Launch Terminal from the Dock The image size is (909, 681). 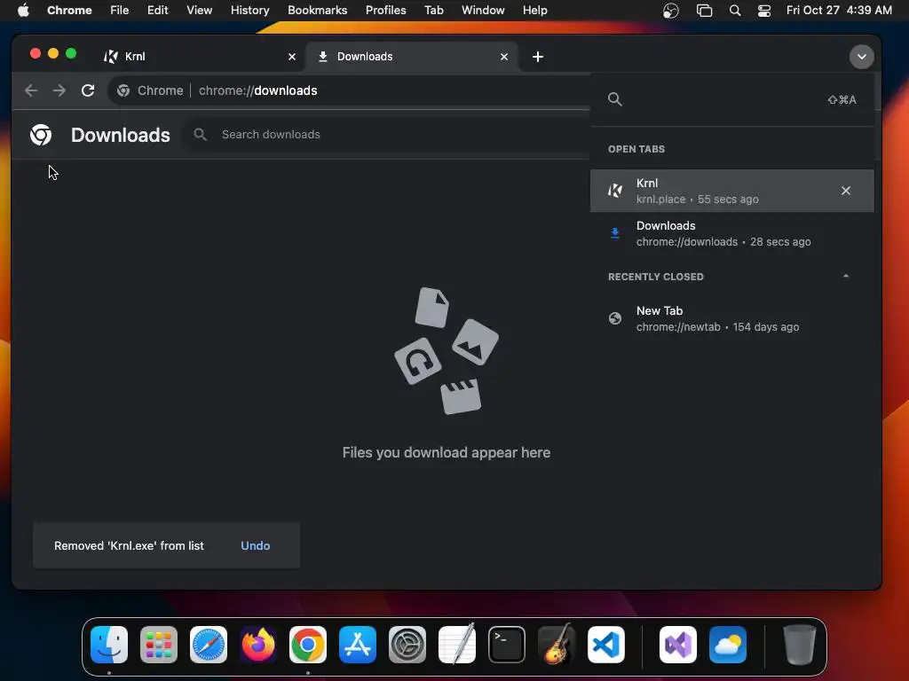point(507,645)
